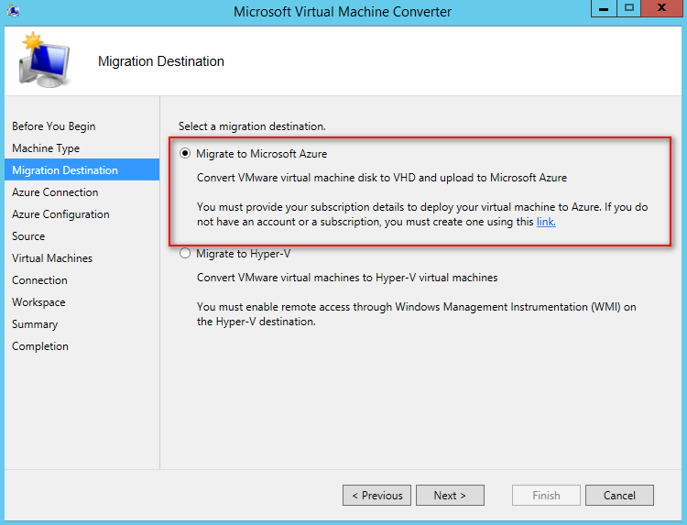Go back with the Previous button

click(x=376, y=495)
